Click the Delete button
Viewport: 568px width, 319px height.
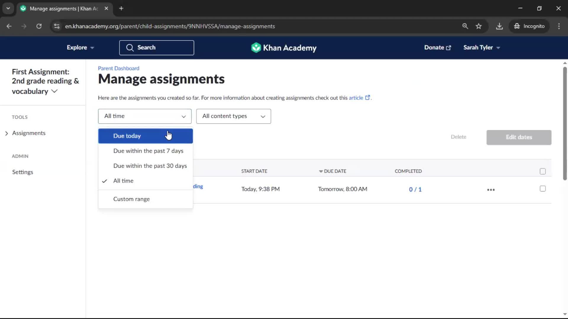pos(459,137)
